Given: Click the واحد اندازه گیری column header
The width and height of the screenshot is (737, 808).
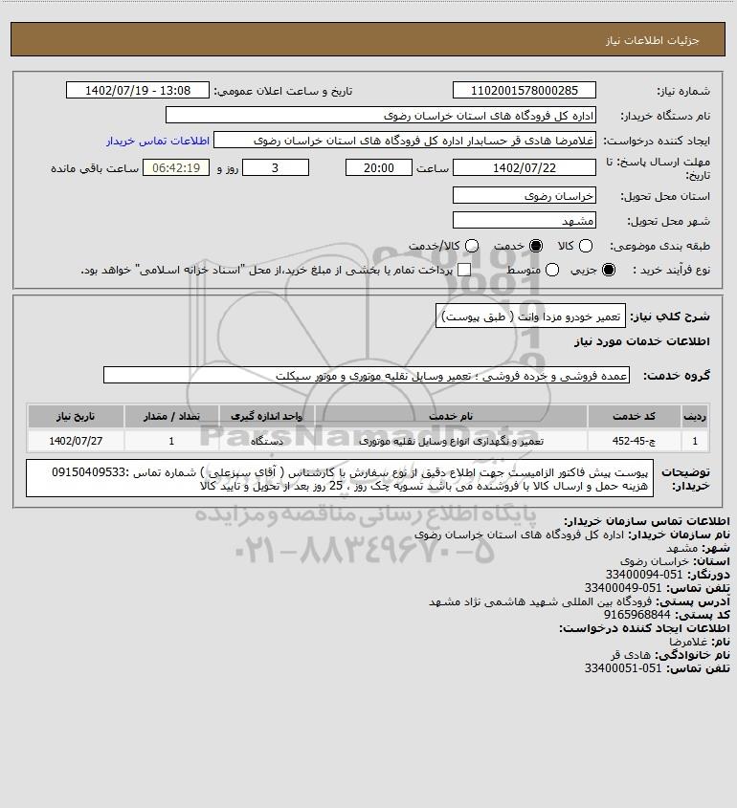Looking at the screenshot, I should point(267,416).
